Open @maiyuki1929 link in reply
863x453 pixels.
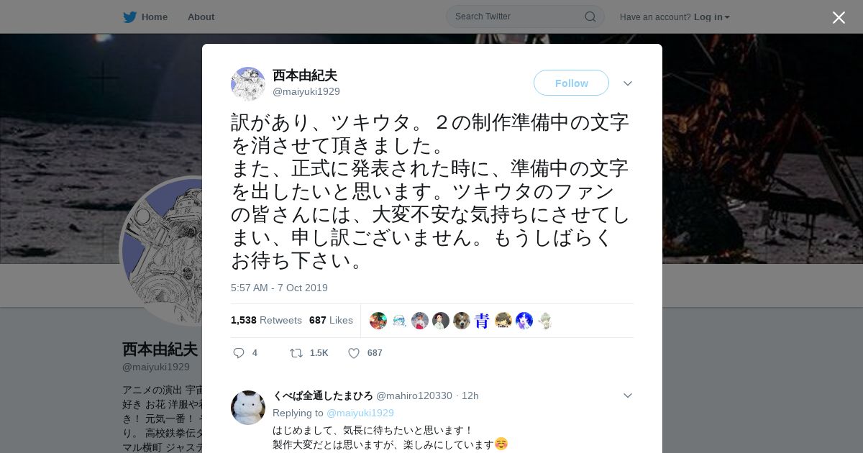click(x=360, y=413)
